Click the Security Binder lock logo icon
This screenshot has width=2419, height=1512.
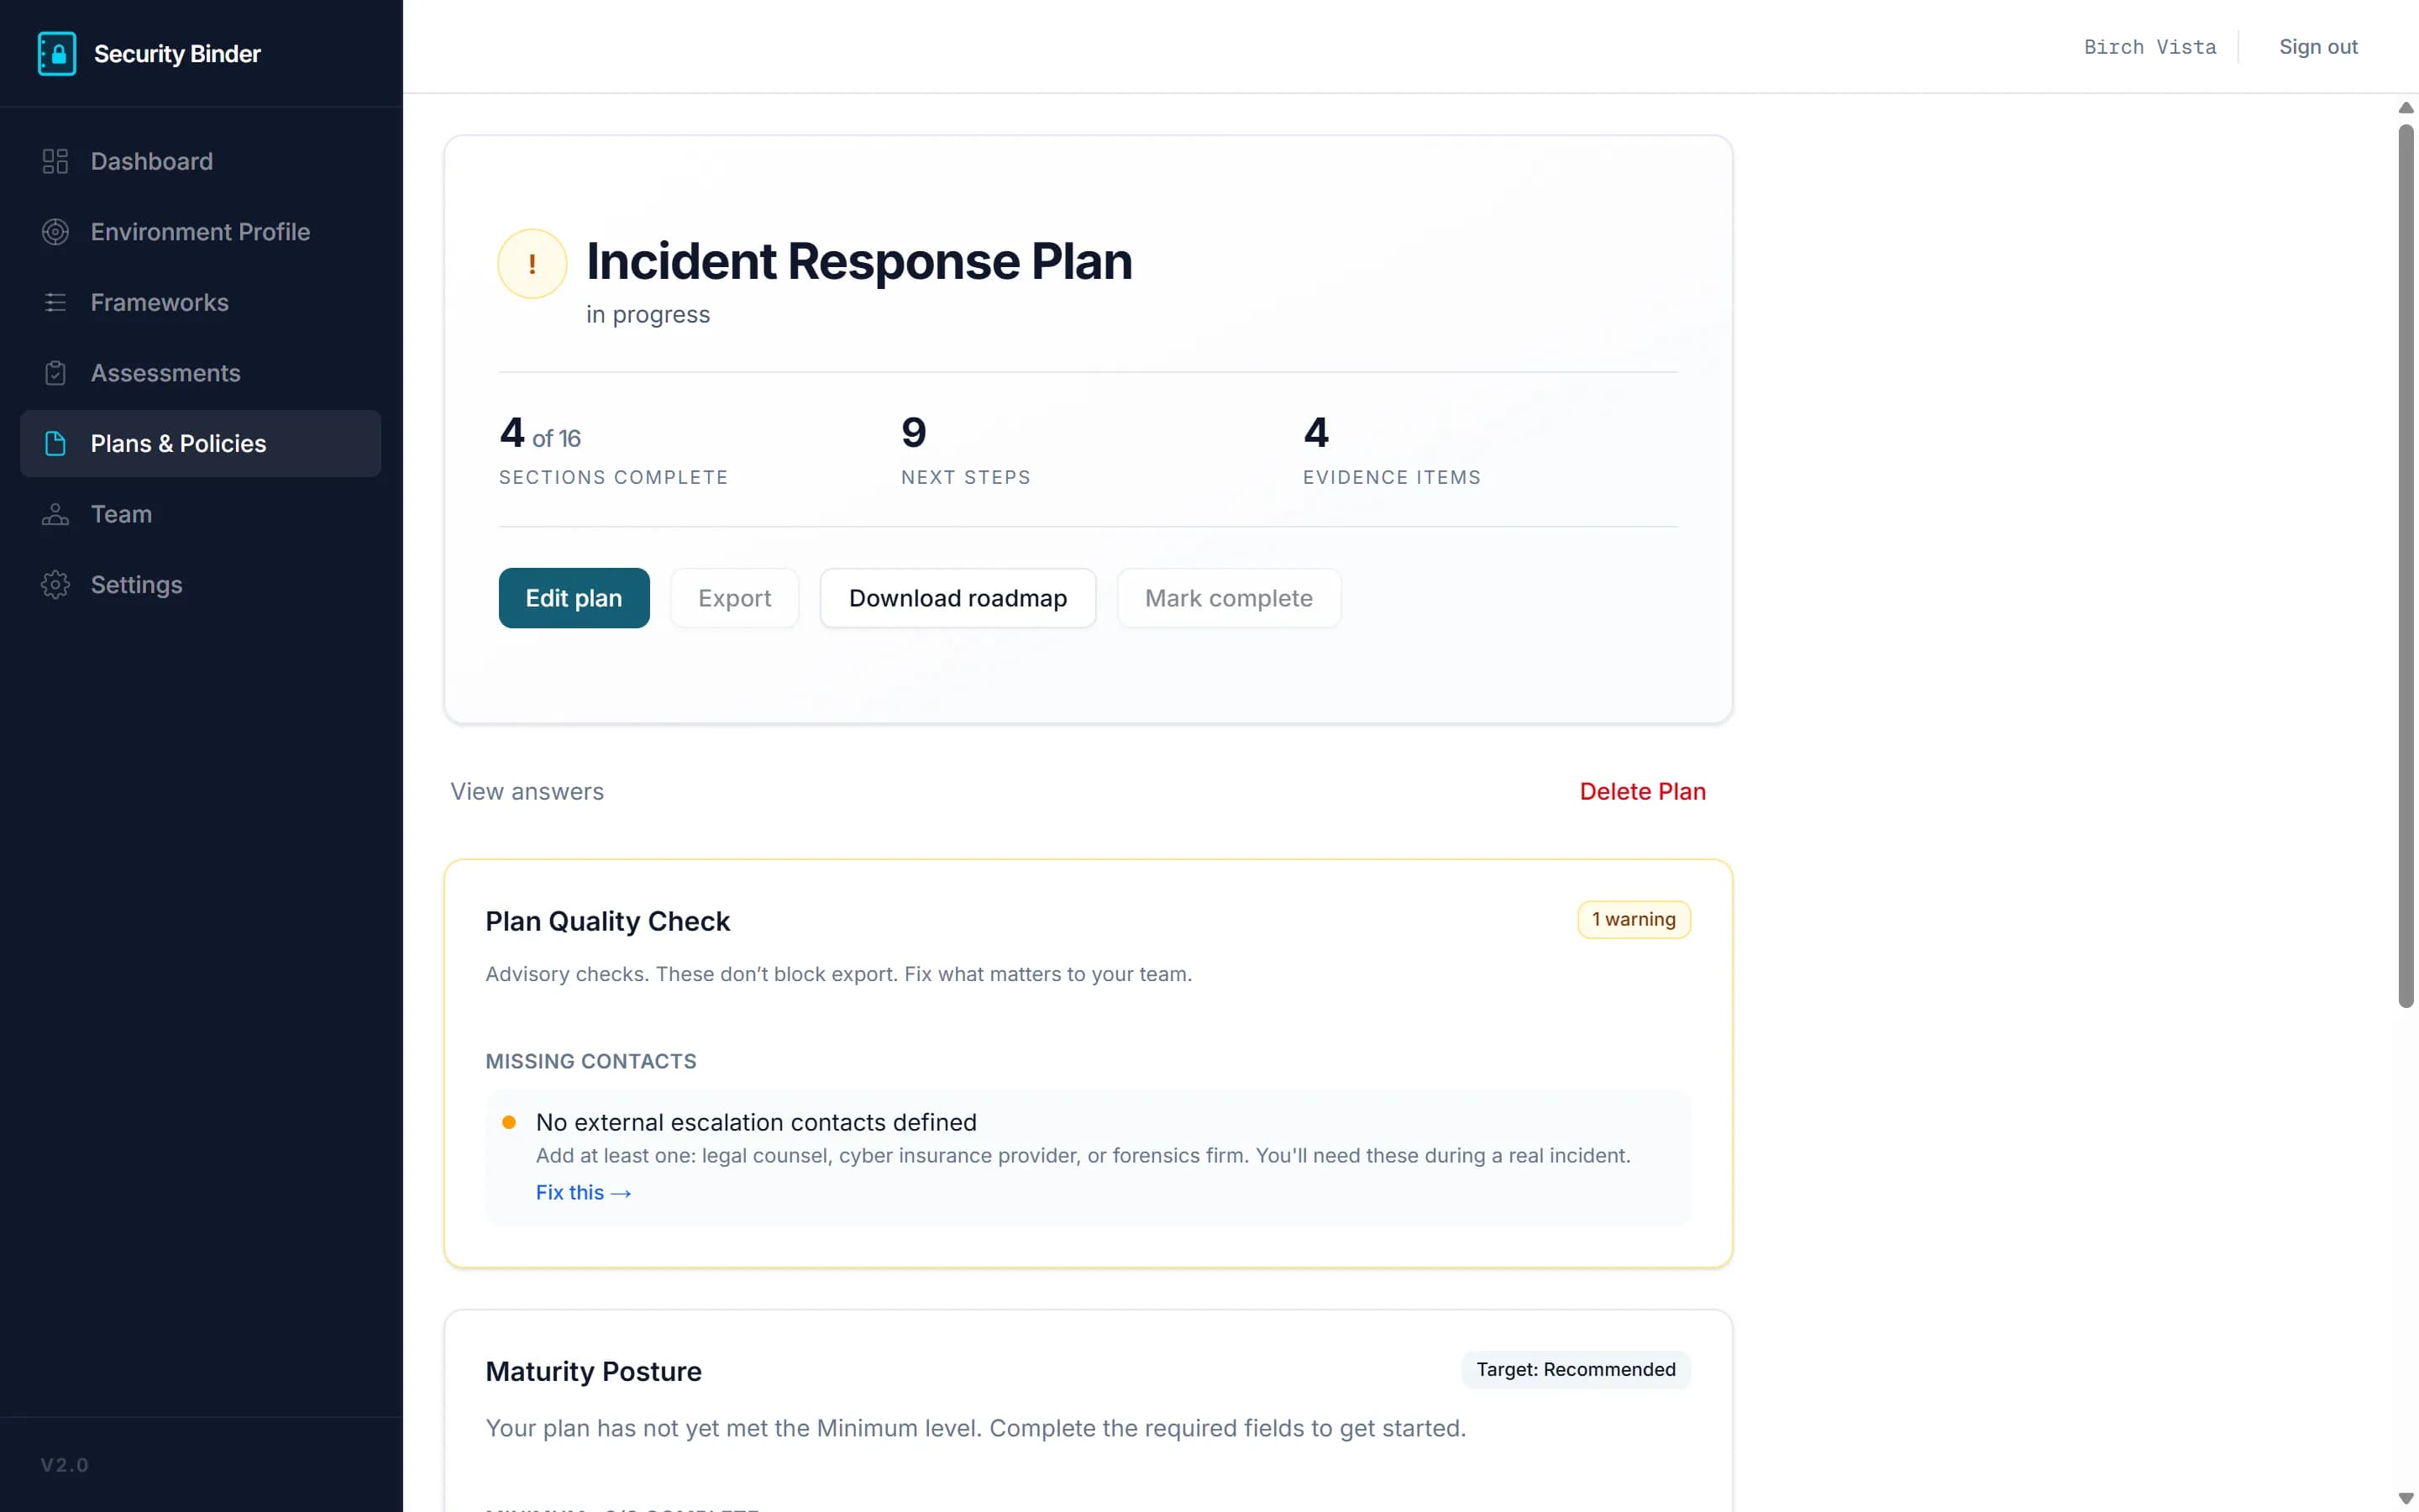[57, 54]
